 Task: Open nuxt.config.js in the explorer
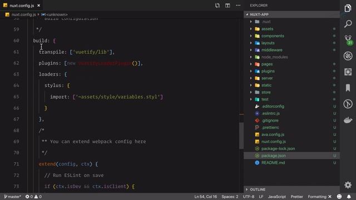[291, 142]
